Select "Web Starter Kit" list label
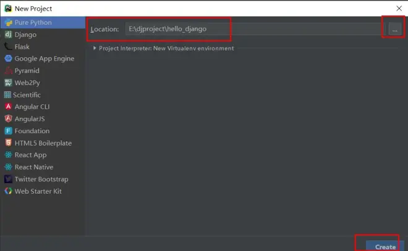This screenshot has height=251, width=408. 38,191
